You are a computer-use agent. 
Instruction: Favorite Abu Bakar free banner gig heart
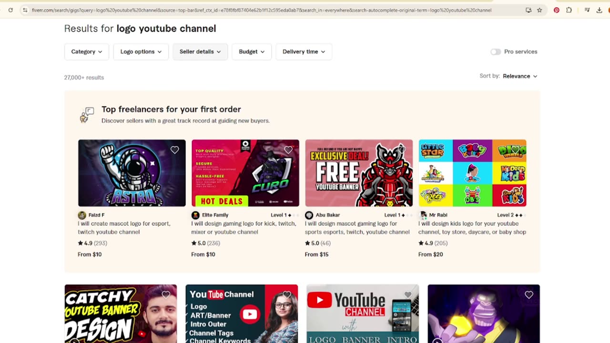402,150
